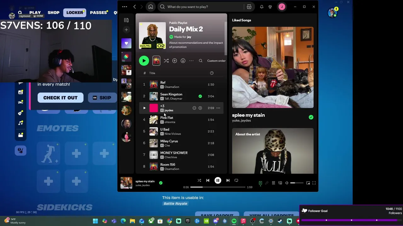Viewport: 403px width, 226px height.
Task: Click CHECK IT OUT in Fortnite
Action: [x=60, y=98]
